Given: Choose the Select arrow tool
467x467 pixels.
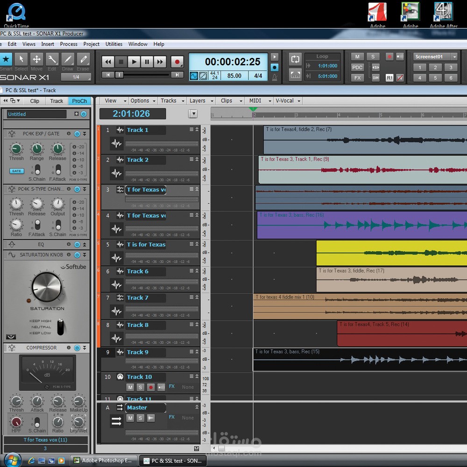Looking at the screenshot, I should click(21, 59).
